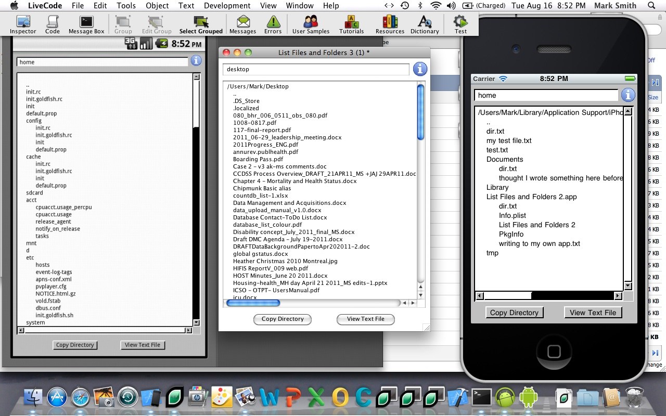Screen dimensions: 666x416
Task: Launch Tutorials from the toolbar
Action: [352, 24]
